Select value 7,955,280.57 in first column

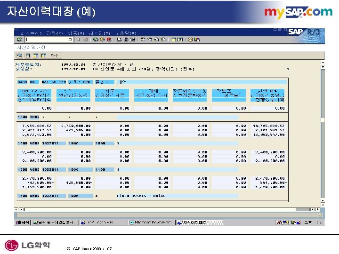pyautogui.click(x=37, y=126)
